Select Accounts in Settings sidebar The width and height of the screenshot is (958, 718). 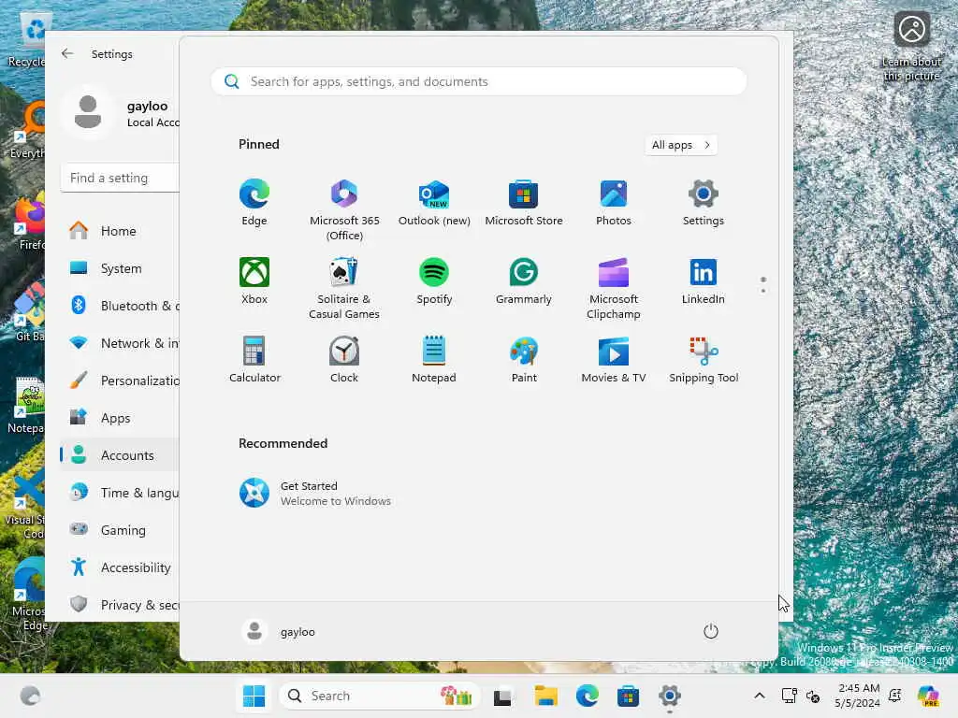point(120,455)
